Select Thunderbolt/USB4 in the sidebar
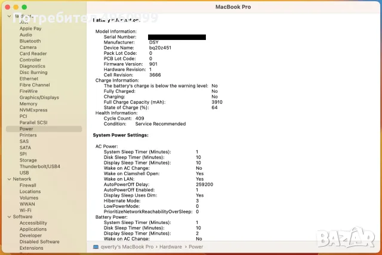The width and height of the screenshot is (382, 255). (x=40, y=166)
